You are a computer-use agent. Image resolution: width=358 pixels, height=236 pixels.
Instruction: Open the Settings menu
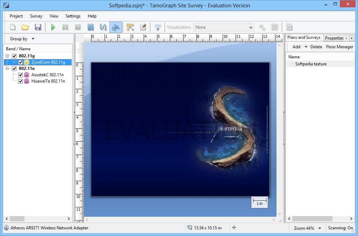pos(73,16)
